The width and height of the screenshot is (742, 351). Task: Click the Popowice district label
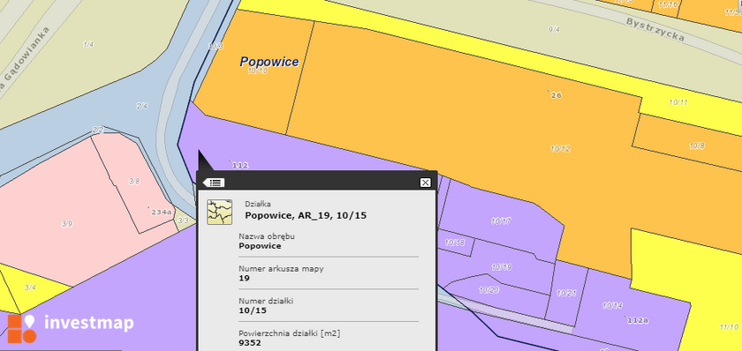[269, 62]
